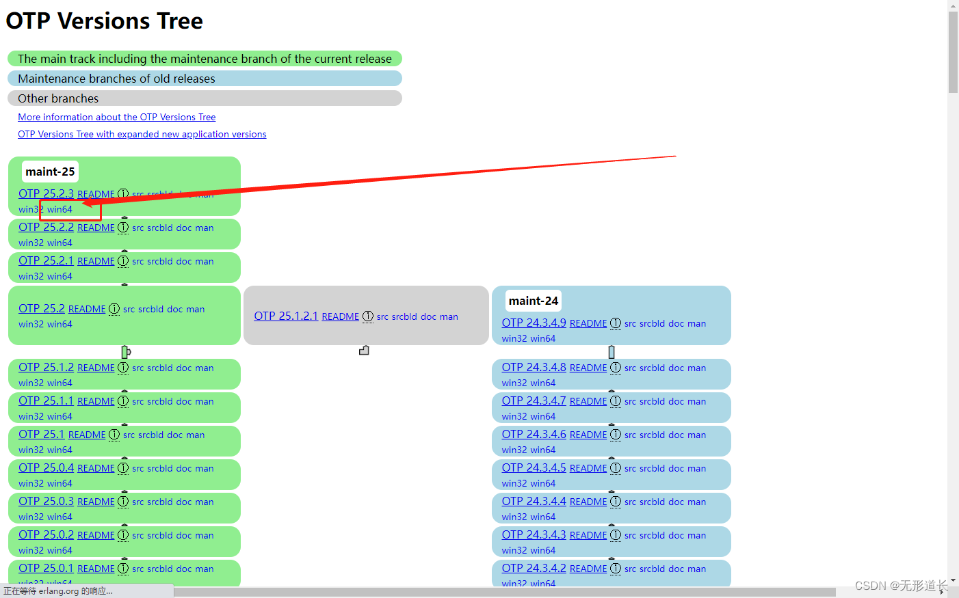Click the info icon for OTP 24.3.4.2
Viewport: 959px width, 598px height.
[x=616, y=569]
